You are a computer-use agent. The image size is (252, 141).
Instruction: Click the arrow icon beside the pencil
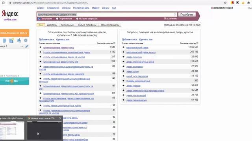click(x=22, y=46)
